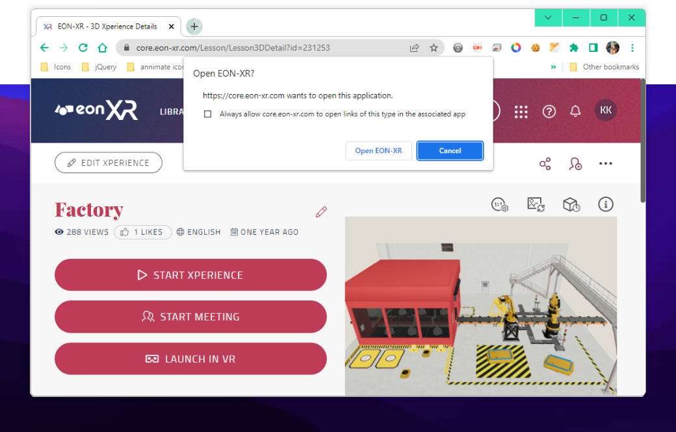Open a new browser tab
Image resolution: width=676 pixels, height=432 pixels.
click(194, 26)
